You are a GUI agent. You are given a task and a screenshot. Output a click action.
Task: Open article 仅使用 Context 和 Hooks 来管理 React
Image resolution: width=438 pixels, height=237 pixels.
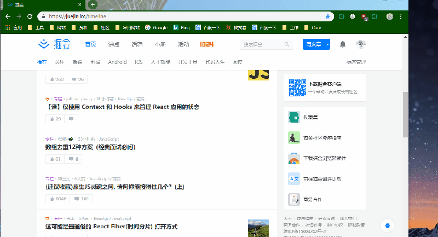pos(122,107)
